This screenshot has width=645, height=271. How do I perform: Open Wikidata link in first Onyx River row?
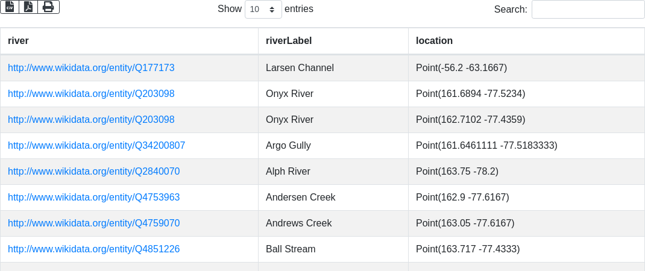coord(91,94)
